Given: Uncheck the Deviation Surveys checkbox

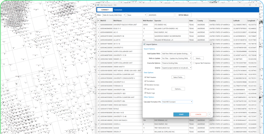Looking at the screenshot, I should coord(145,85).
